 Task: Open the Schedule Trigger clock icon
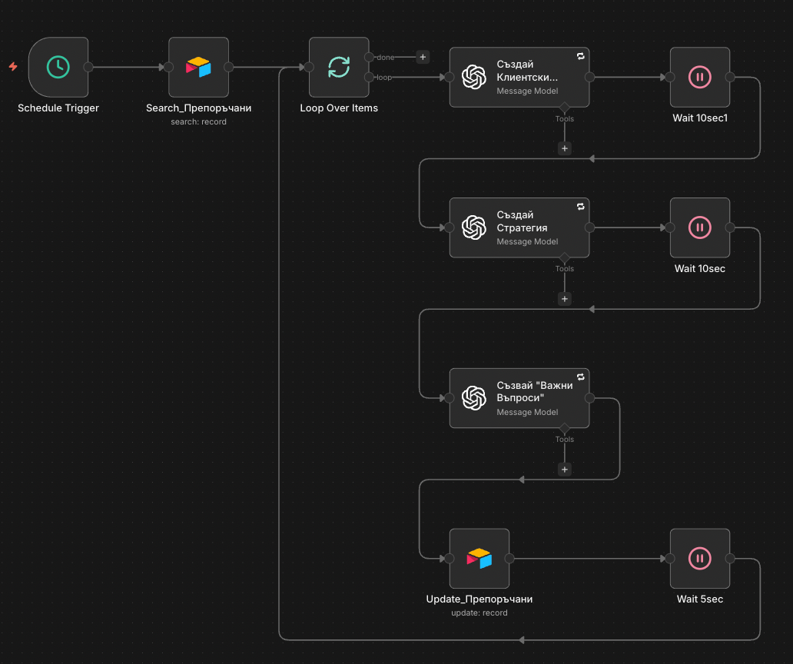pos(58,68)
